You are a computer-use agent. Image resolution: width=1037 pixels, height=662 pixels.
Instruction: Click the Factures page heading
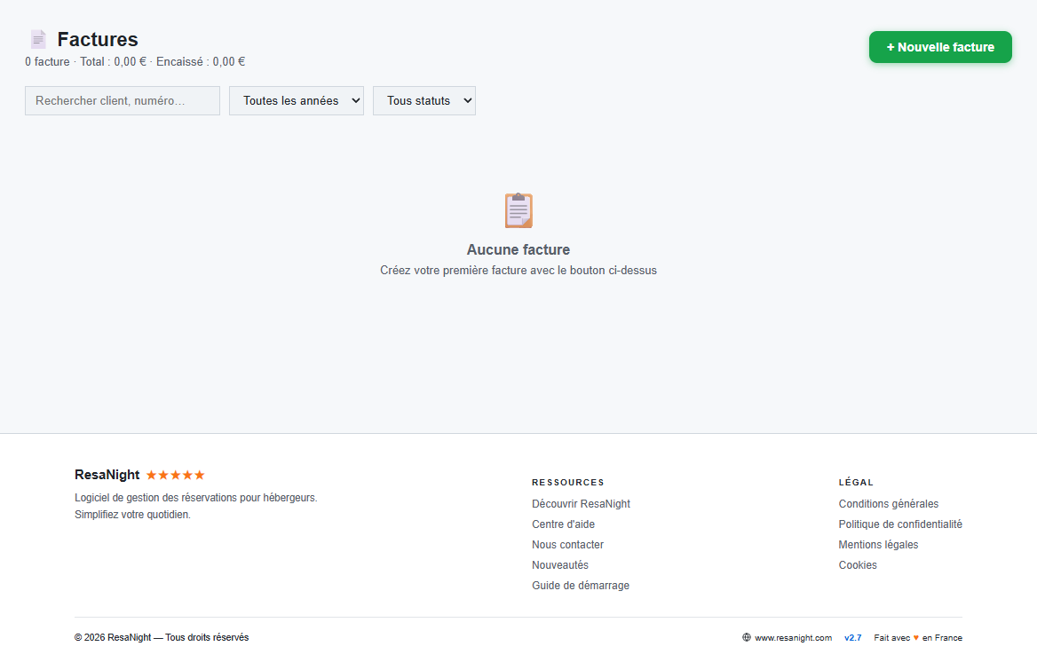(98, 39)
